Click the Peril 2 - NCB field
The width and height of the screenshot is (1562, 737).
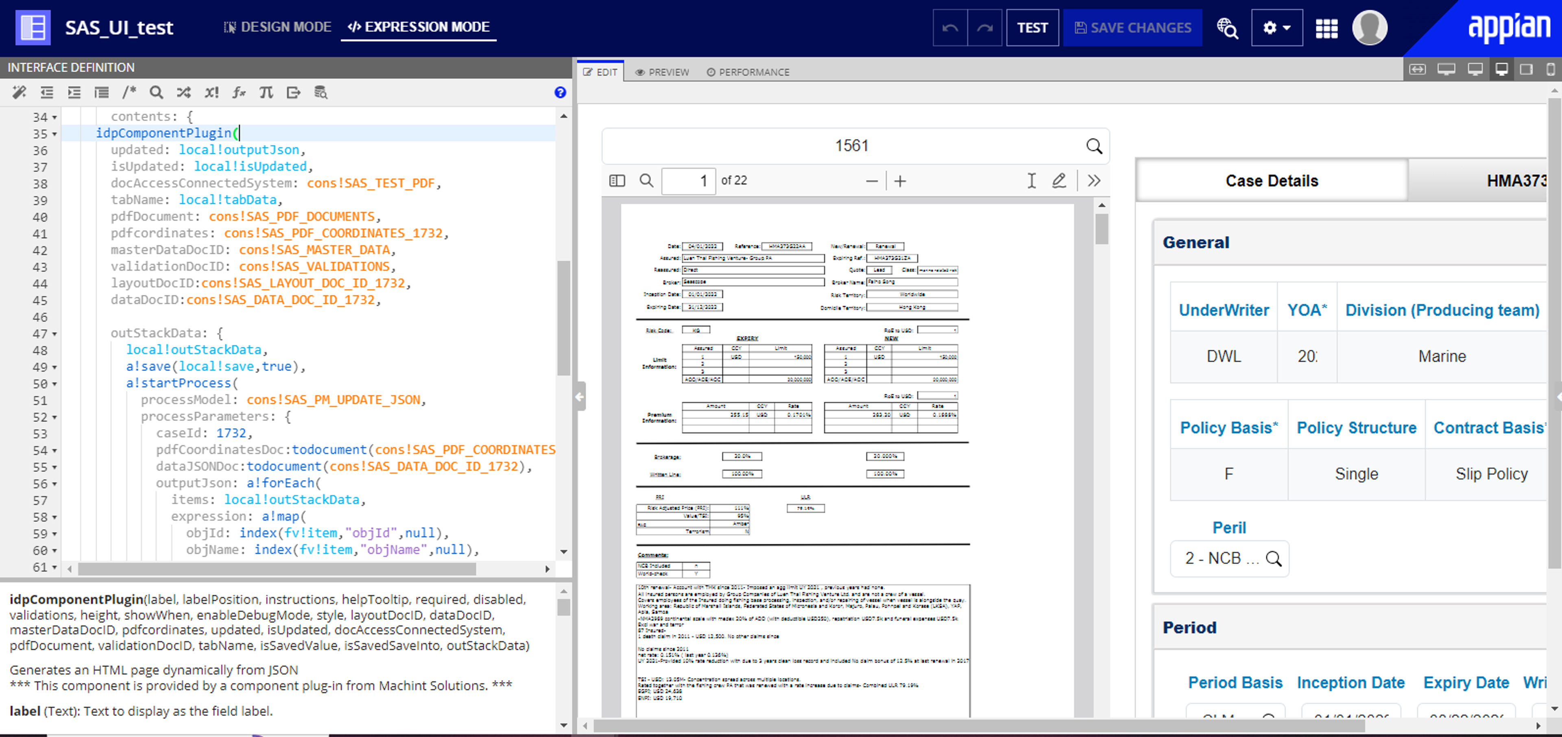1229,558
